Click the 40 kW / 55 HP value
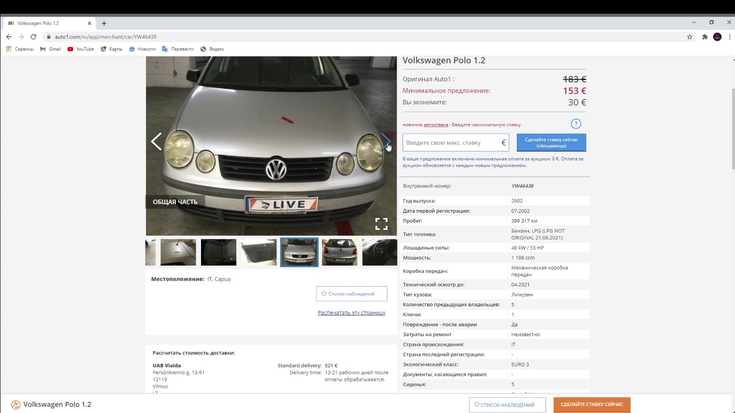 coord(528,248)
